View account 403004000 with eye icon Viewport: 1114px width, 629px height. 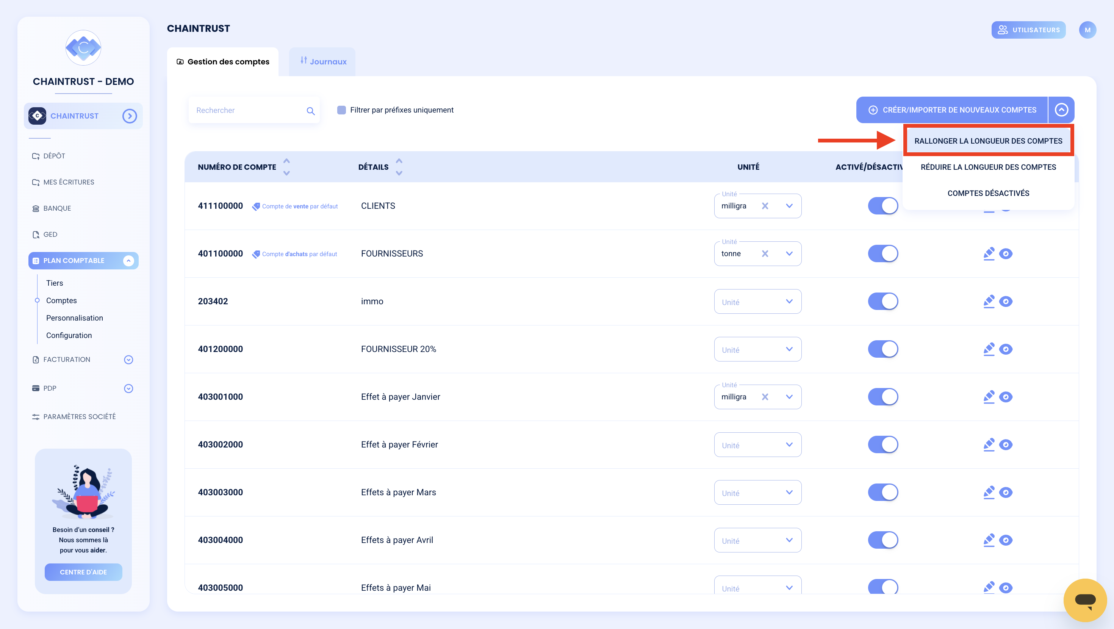(x=1006, y=540)
